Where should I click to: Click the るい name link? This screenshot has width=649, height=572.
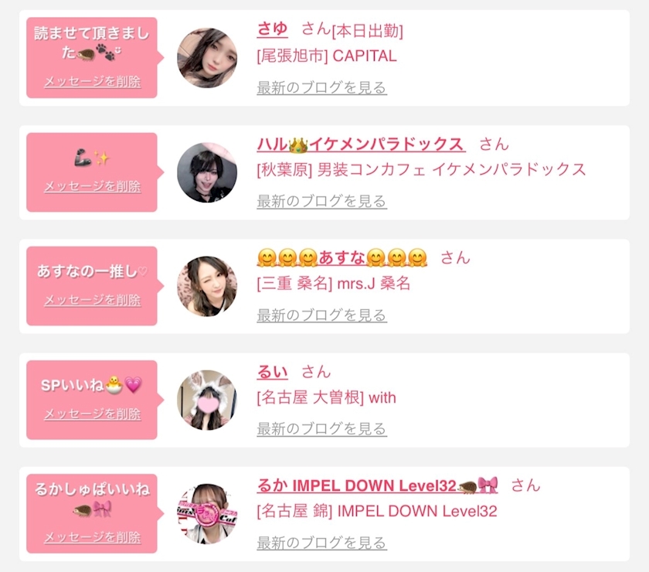coord(272,372)
